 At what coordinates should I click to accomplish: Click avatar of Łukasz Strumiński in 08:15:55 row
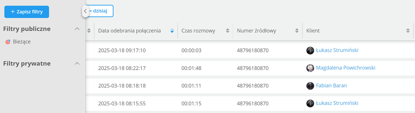[x=310, y=103]
